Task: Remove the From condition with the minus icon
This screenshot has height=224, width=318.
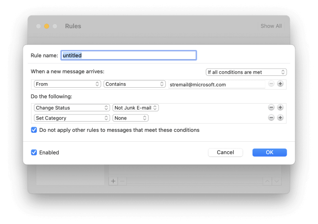Action: tap(271, 84)
